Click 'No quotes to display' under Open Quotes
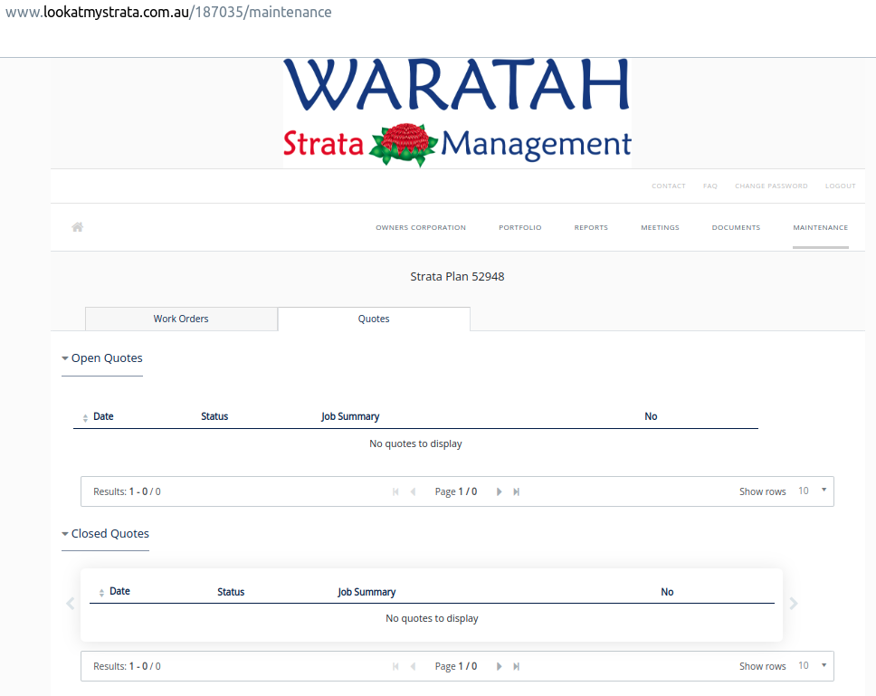This screenshot has height=696, width=876. [x=415, y=443]
